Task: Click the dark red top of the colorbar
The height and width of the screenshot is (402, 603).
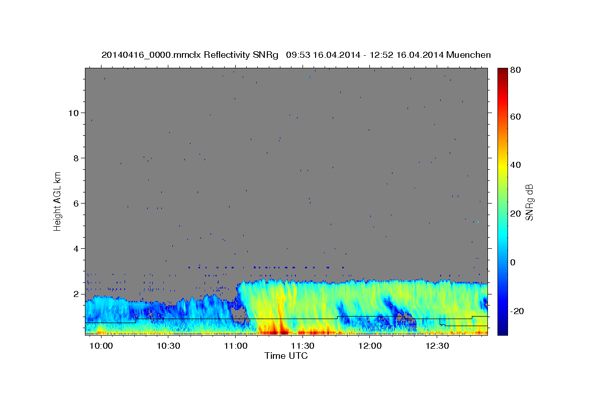Action: point(502,73)
